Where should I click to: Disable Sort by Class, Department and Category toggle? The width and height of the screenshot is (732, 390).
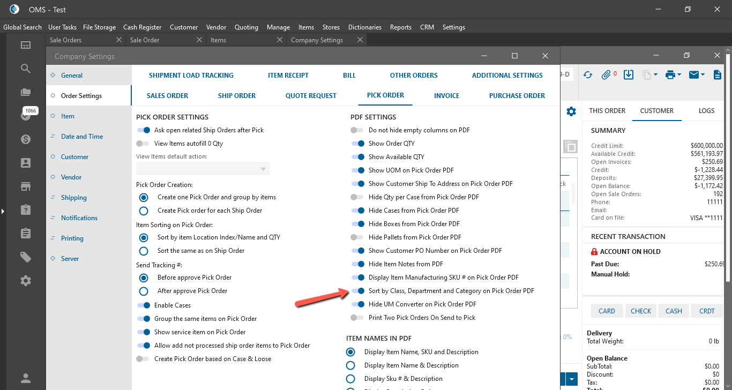tap(357, 291)
